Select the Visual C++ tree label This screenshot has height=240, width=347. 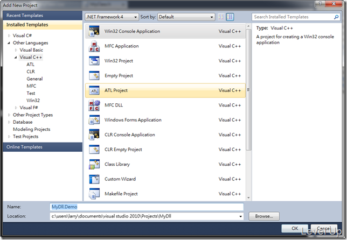pyautogui.click(x=31, y=57)
